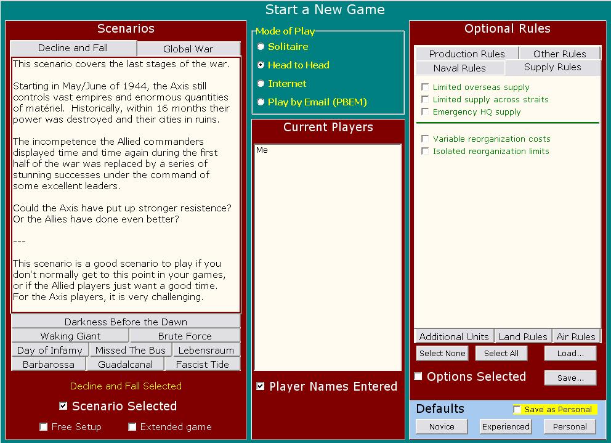611x443 pixels.
Task: Apply the Experienced defaults
Action: (x=505, y=426)
